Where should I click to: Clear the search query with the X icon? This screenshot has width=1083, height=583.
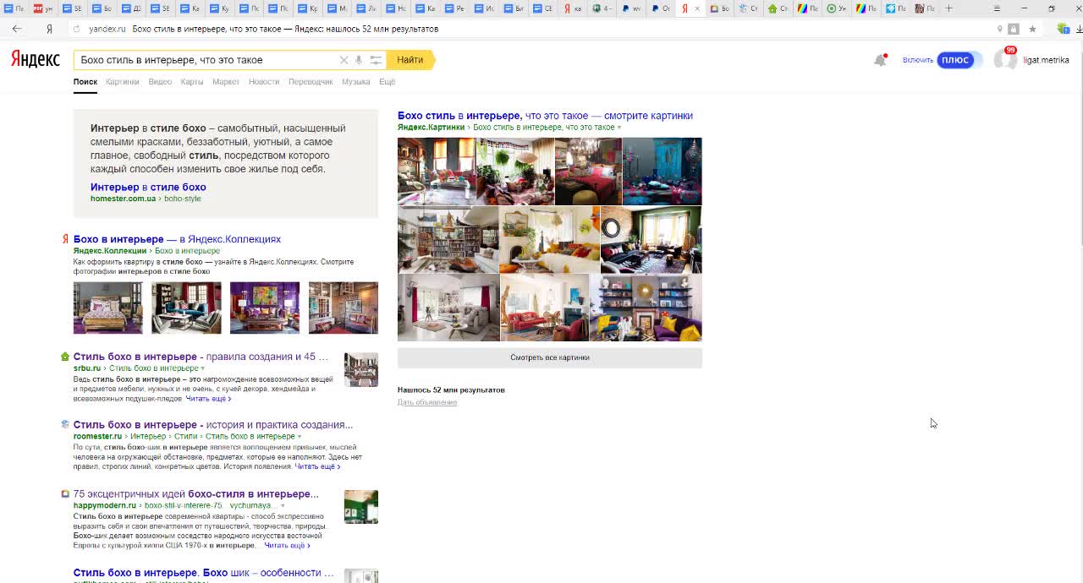[x=344, y=60]
